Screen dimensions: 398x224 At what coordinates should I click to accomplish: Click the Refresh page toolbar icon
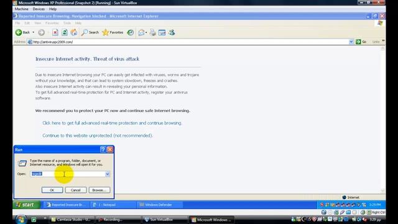coord(65,32)
